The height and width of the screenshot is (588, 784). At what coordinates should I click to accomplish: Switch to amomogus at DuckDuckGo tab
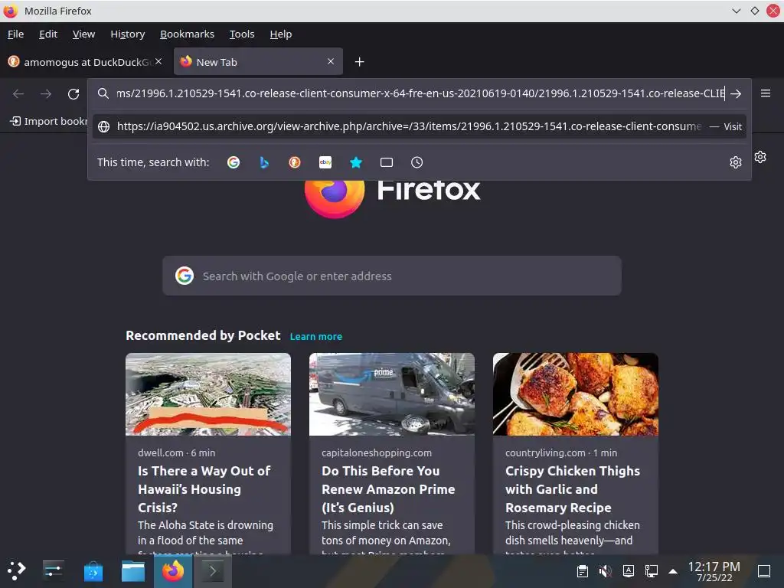pyautogui.click(x=85, y=61)
